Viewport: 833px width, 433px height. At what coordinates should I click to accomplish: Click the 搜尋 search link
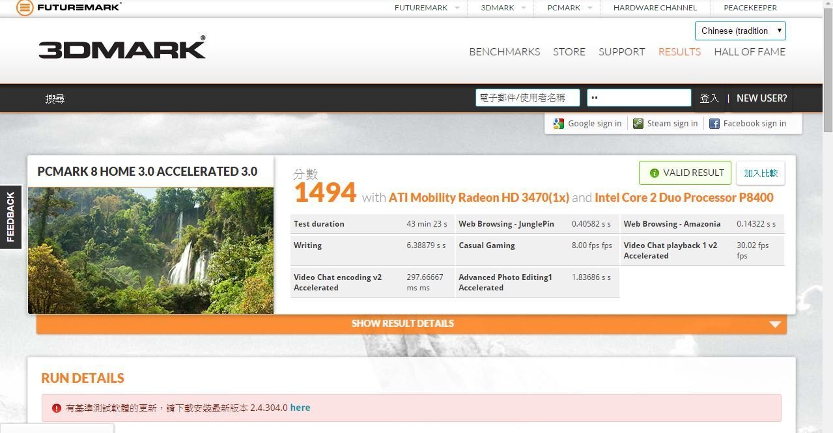[x=55, y=99]
